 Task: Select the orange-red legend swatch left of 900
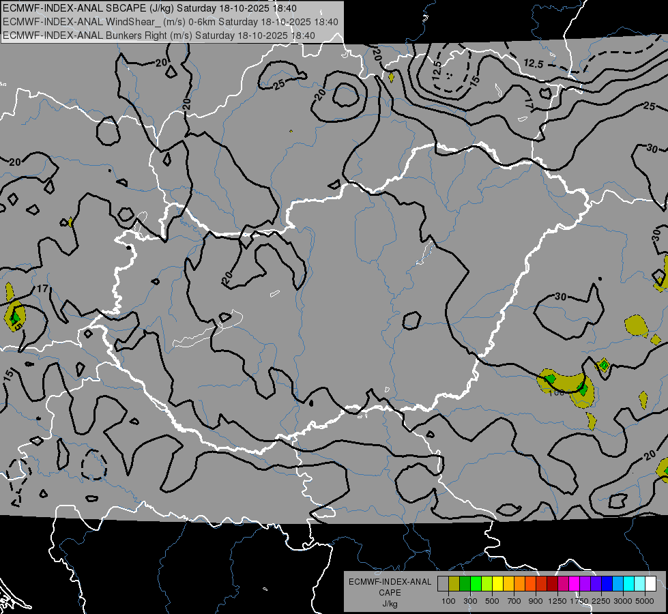530,583
